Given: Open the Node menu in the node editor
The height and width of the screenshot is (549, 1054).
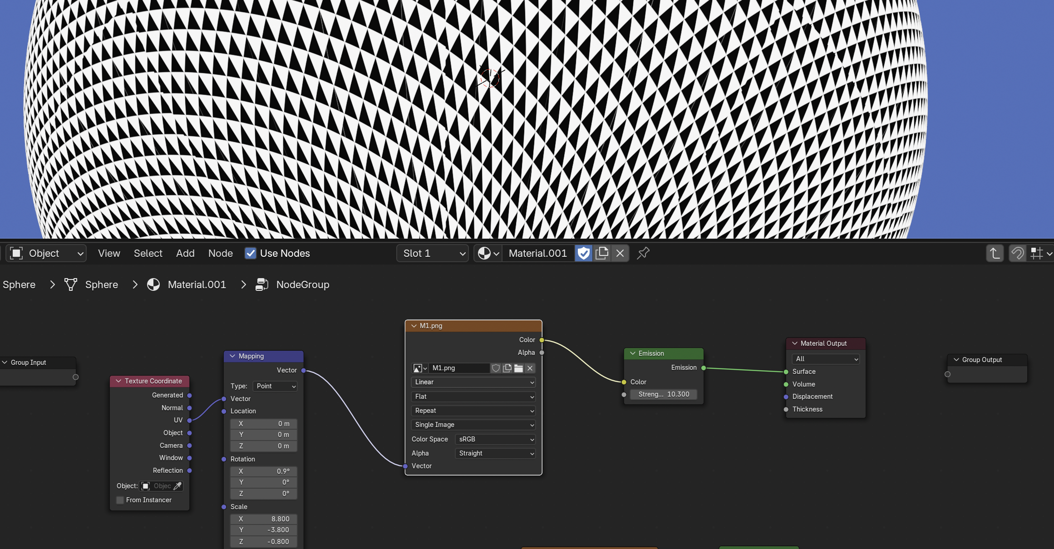Looking at the screenshot, I should click(x=221, y=253).
